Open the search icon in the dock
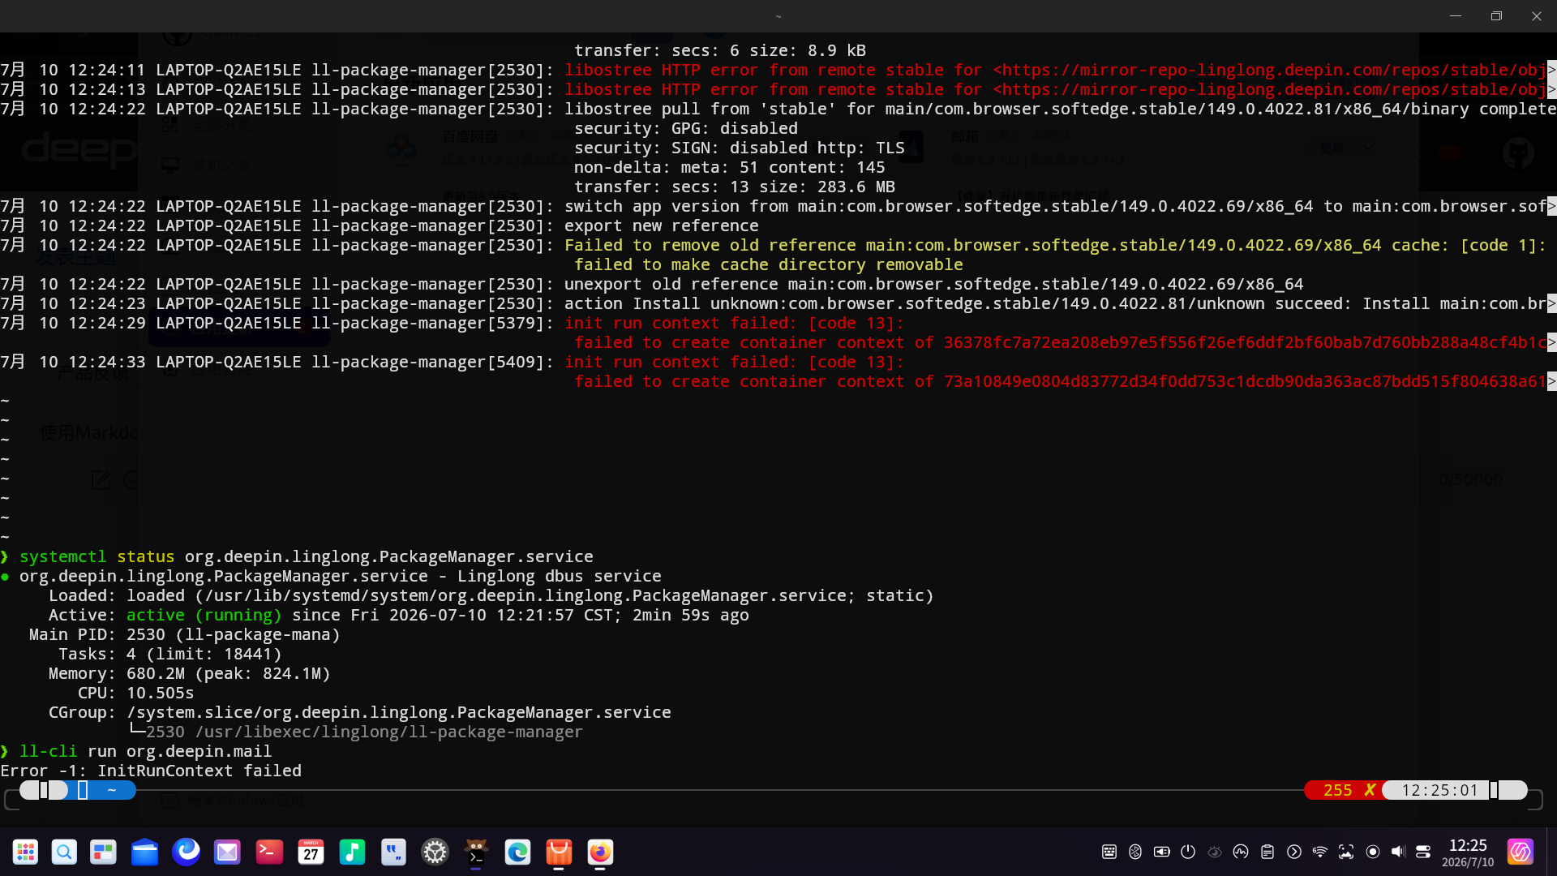 pos(64,852)
